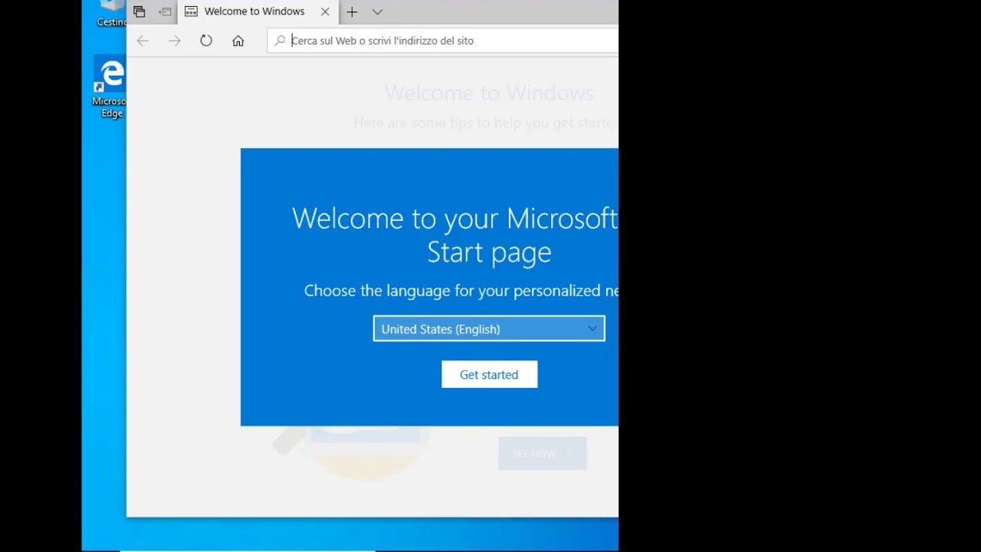The image size is (981, 552).
Task: Go to the home page icon
Action: tap(238, 41)
